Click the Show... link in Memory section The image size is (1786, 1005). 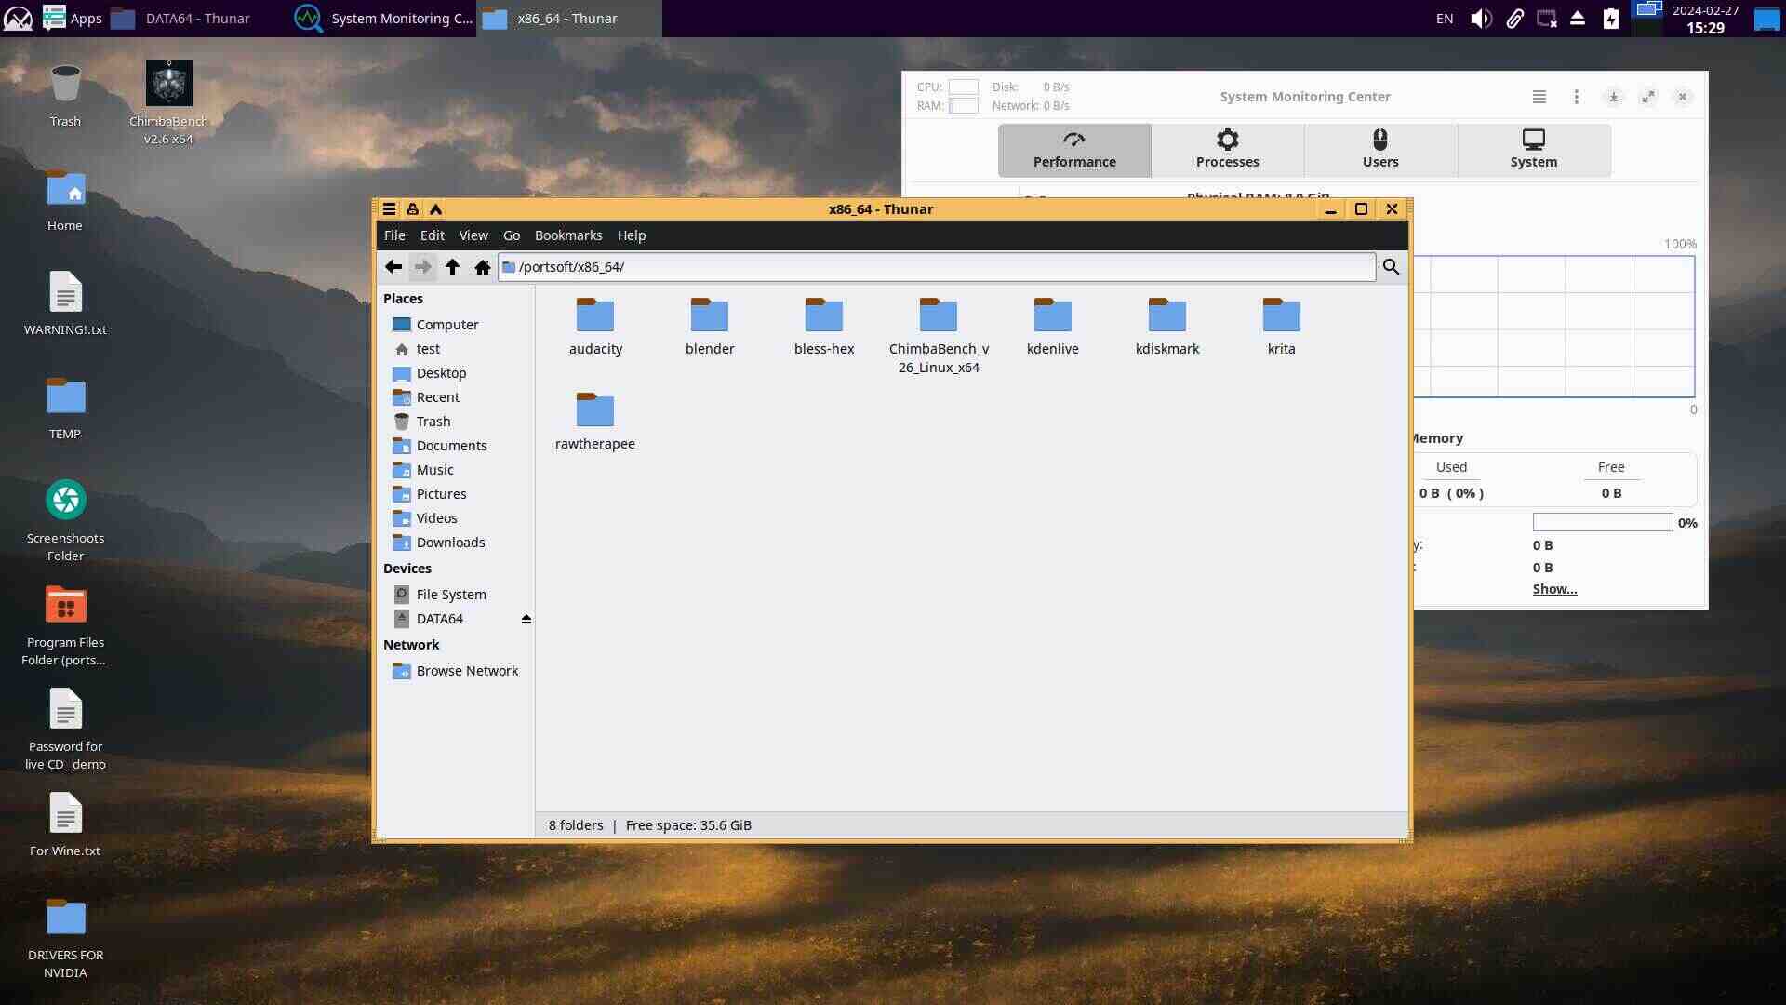coord(1554,589)
